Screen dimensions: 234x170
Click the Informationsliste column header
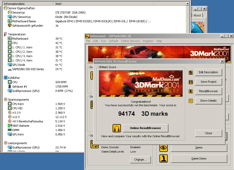[x=28, y=4]
